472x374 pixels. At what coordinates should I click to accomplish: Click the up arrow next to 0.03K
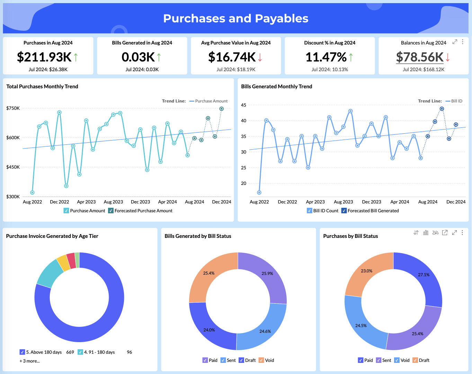coord(159,57)
